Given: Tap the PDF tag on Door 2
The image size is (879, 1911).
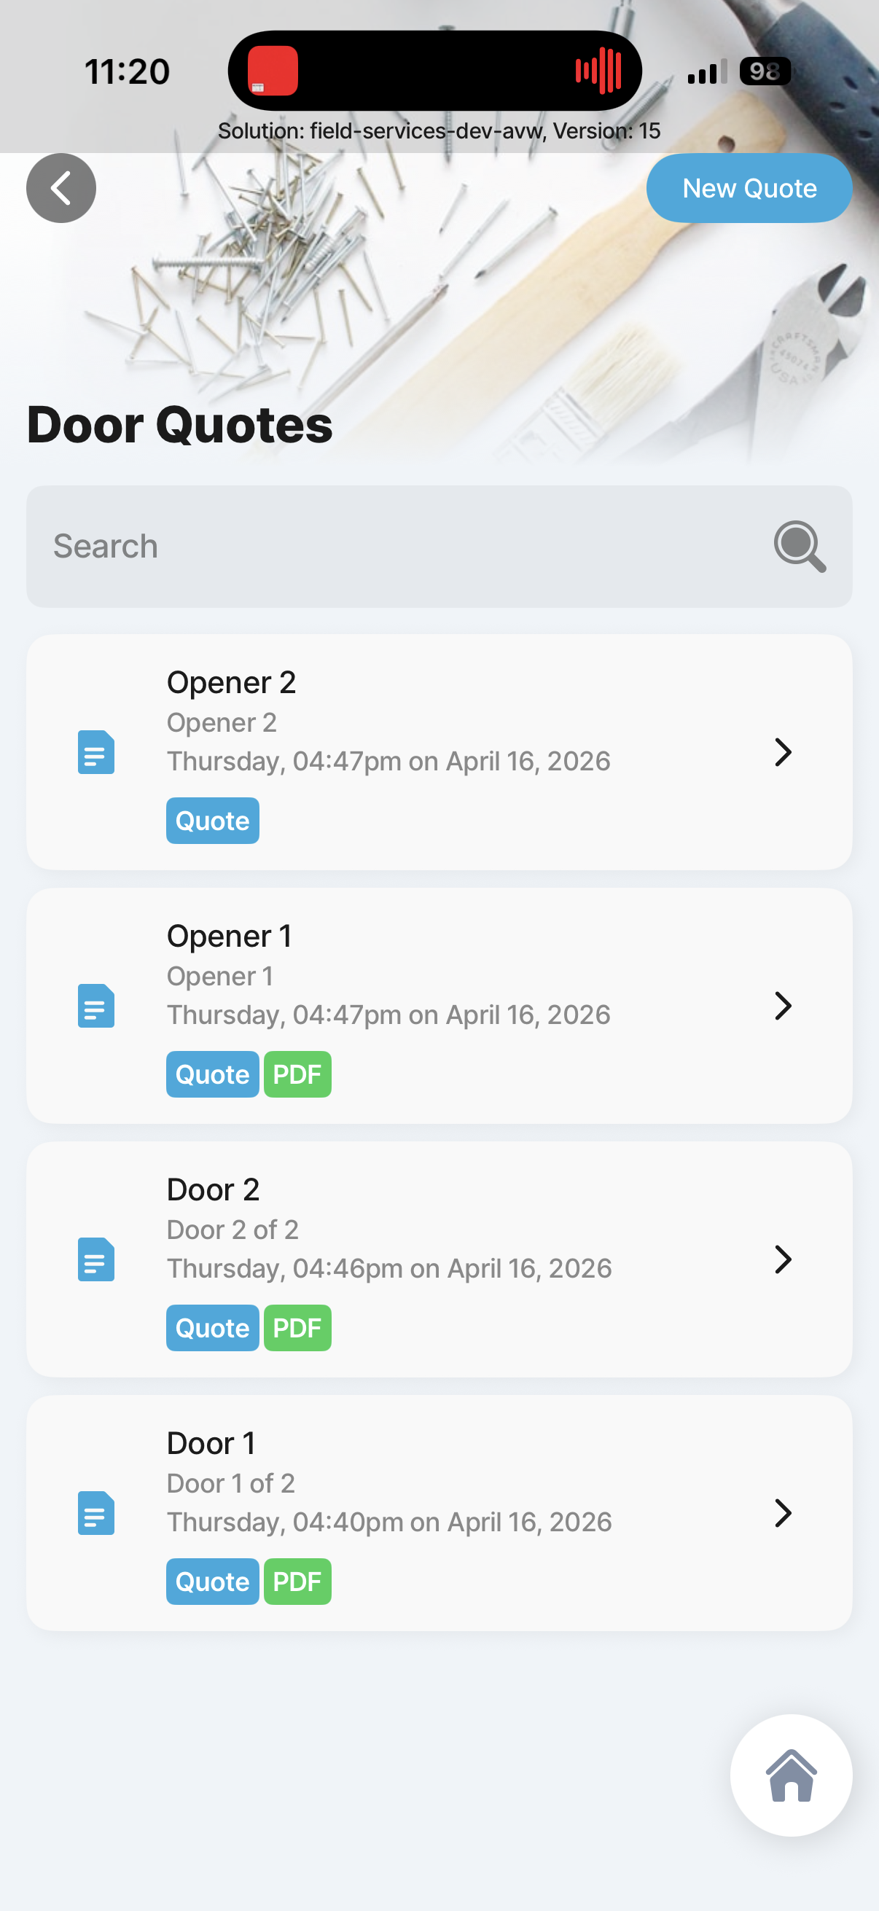Looking at the screenshot, I should pyautogui.click(x=297, y=1328).
